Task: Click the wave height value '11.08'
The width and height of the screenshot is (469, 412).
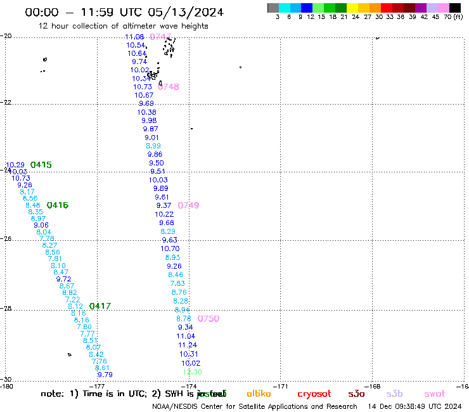Action: click(x=134, y=37)
